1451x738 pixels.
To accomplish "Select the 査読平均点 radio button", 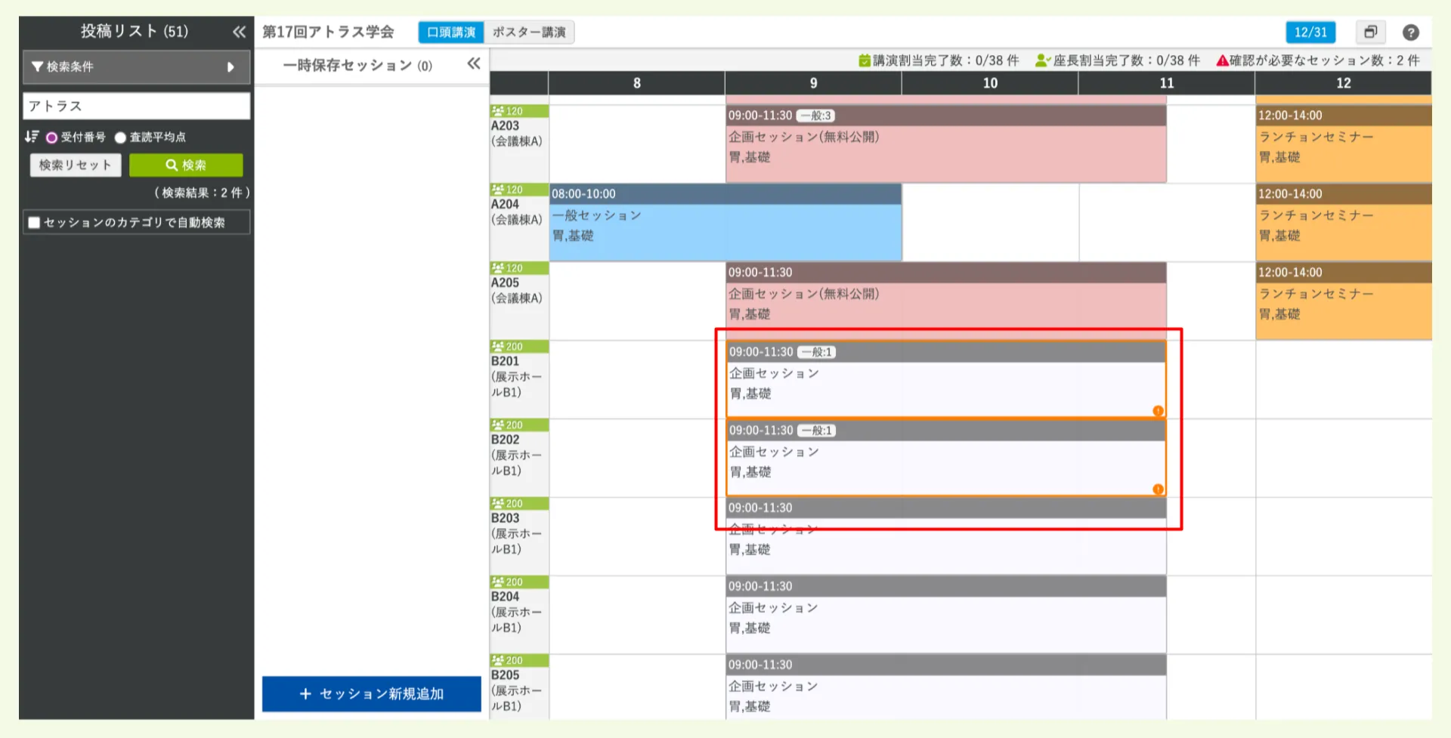I will 119,137.
